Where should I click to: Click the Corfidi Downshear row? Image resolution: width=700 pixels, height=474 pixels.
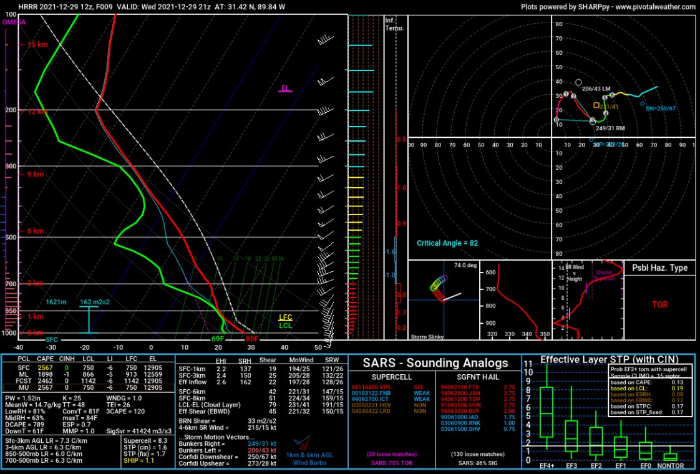pyautogui.click(x=228, y=457)
